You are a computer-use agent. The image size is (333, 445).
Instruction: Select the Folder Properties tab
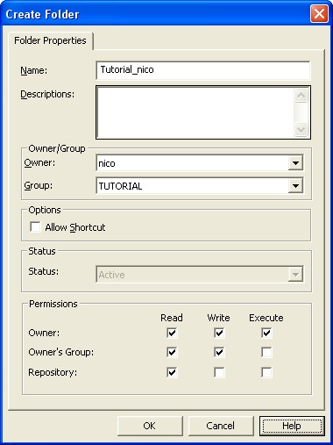tap(50, 40)
